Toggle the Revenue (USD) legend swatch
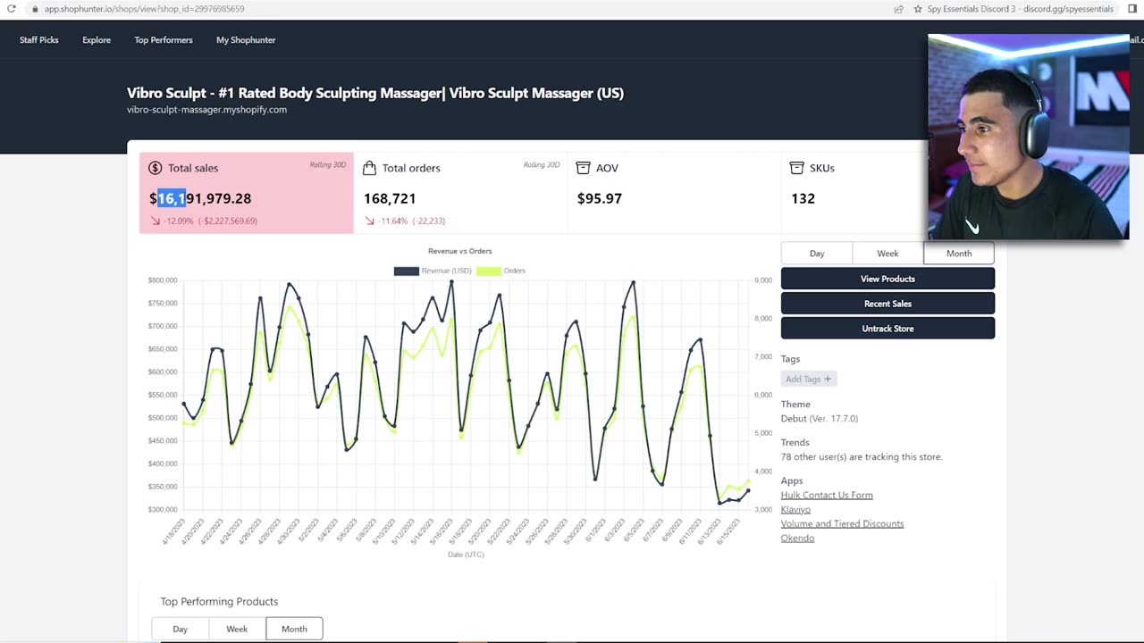The image size is (1144, 643). pyautogui.click(x=407, y=271)
